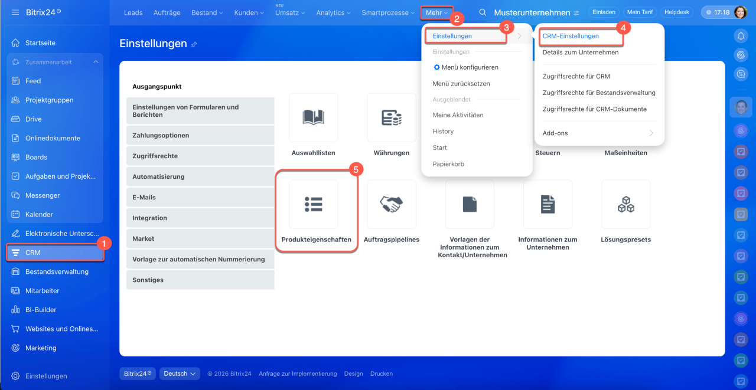
Task: Choose CRM-Einstellungen in the submenu
Action: (571, 36)
